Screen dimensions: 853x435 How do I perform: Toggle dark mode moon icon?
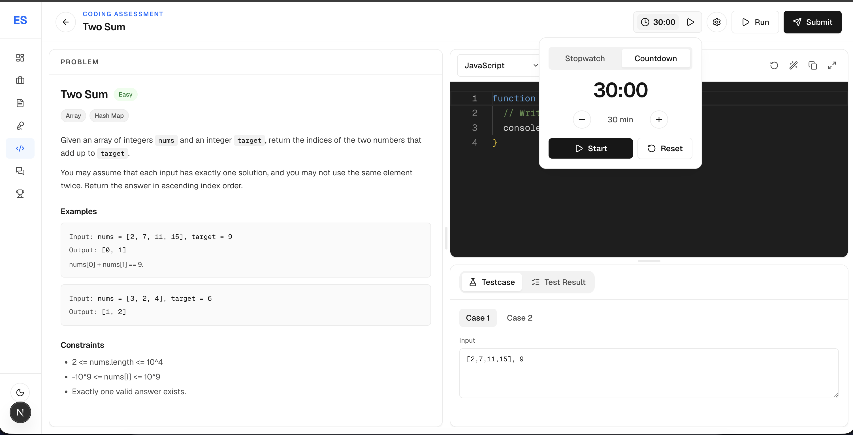click(20, 393)
